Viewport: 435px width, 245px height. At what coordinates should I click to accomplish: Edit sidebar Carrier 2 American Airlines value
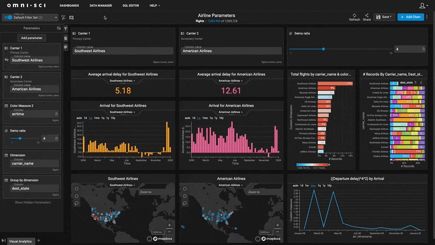(34, 89)
